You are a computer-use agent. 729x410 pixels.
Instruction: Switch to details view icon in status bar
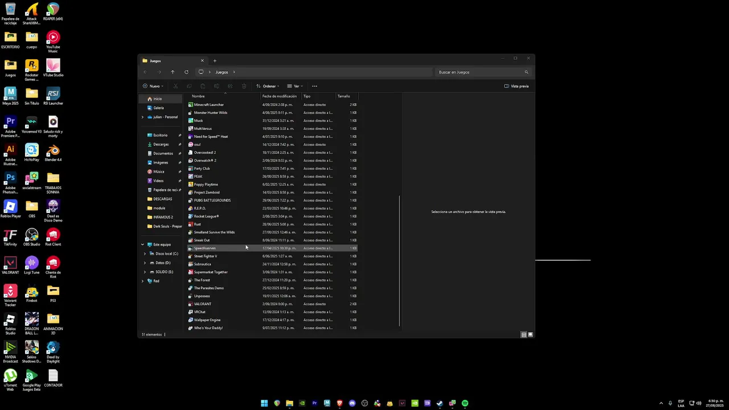(524, 335)
